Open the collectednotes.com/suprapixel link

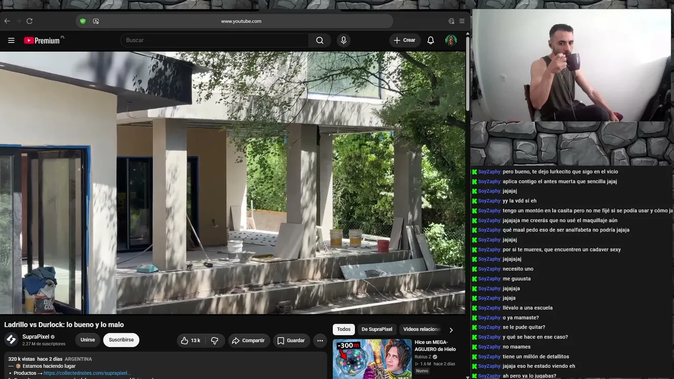click(87, 373)
